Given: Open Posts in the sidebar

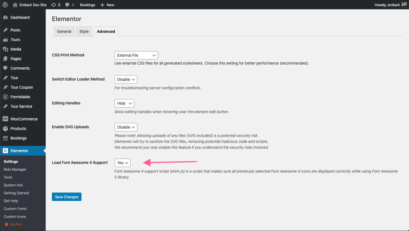Looking at the screenshot, I should (x=15, y=30).
